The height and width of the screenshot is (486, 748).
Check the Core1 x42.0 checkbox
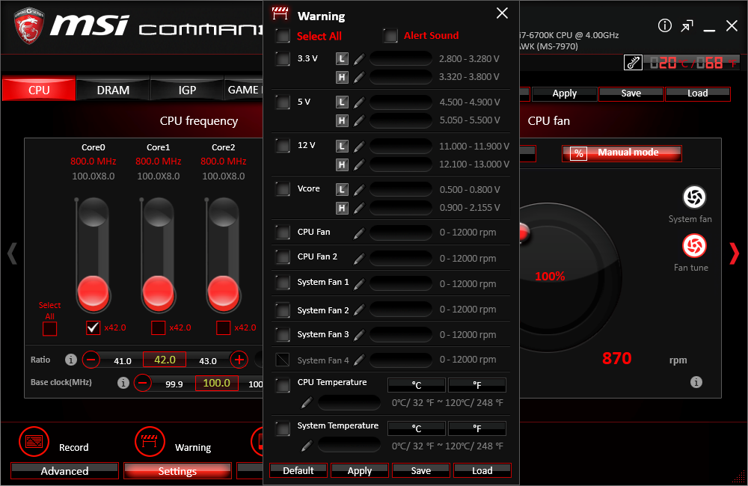(x=158, y=328)
